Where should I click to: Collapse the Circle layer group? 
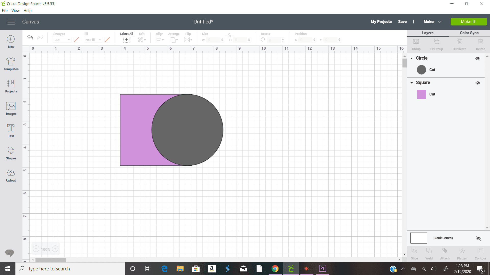(x=412, y=58)
